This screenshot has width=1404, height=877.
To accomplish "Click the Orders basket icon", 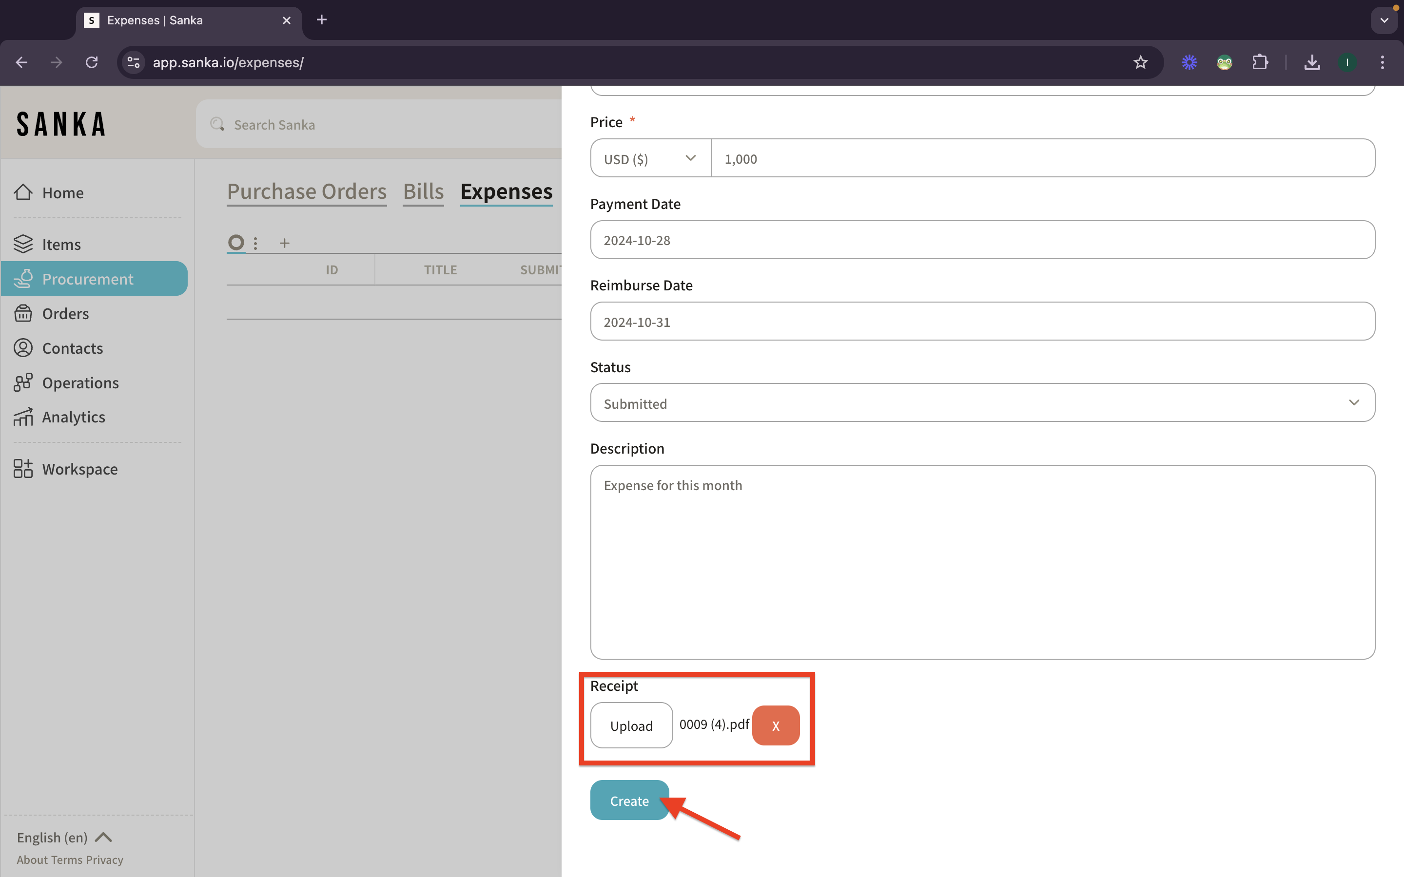I will tap(23, 313).
